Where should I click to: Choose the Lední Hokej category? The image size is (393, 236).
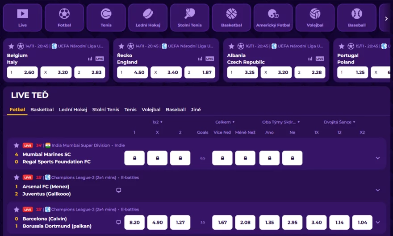(148, 18)
